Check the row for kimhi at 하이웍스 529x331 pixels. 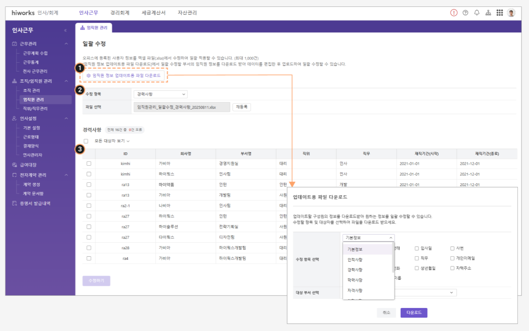click(x=89, y=174)
